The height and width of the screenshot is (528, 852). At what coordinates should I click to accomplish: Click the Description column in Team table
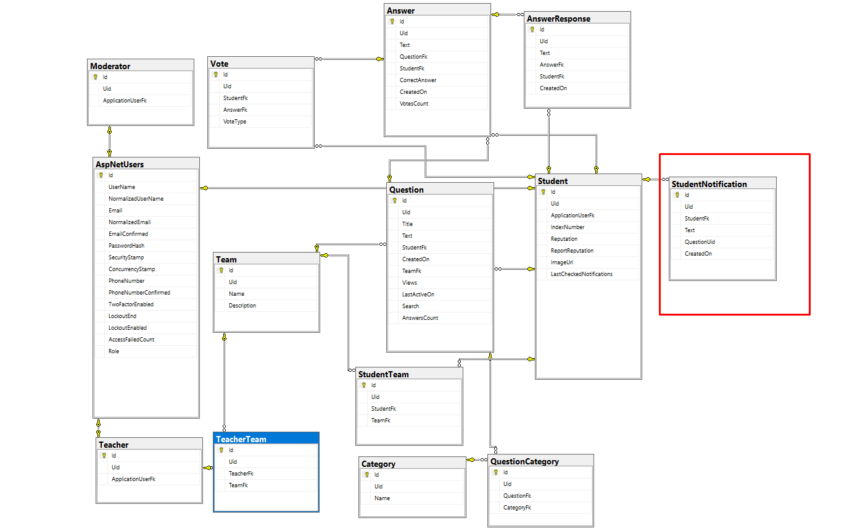tap(242, 306)
